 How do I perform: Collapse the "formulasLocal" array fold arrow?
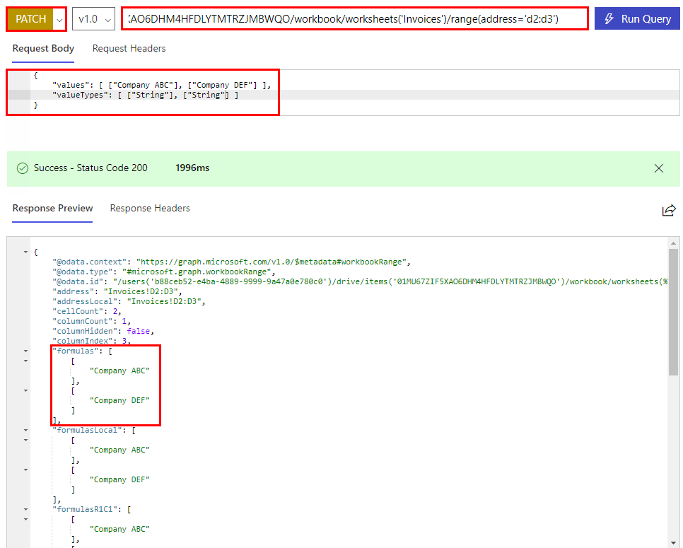point(26,430)
